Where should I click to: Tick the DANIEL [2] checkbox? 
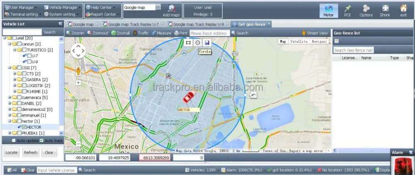19,103
